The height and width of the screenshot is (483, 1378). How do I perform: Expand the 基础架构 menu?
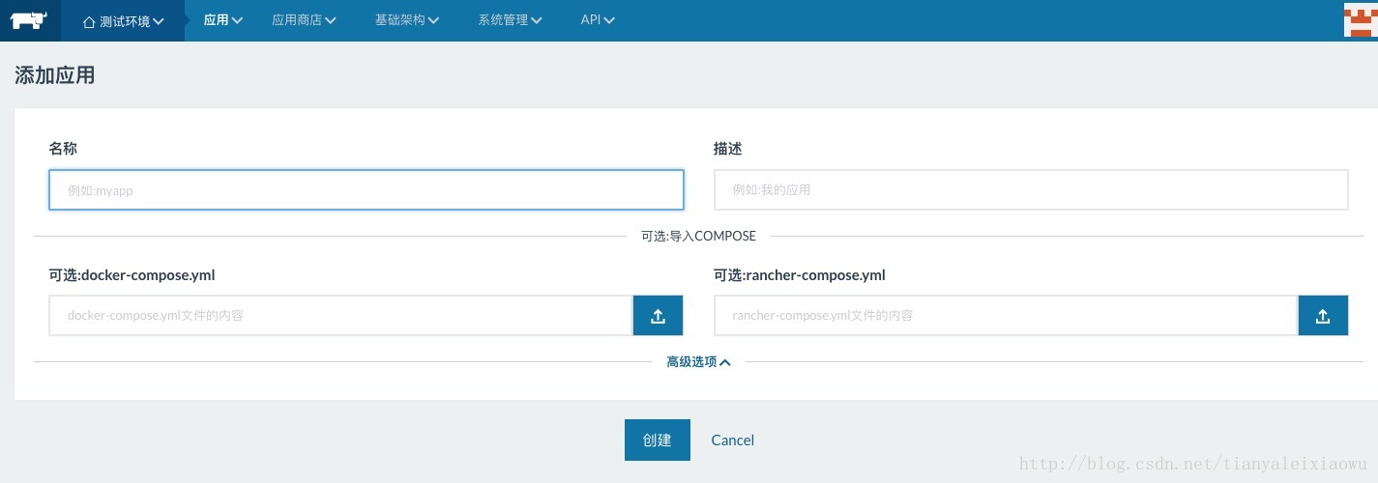[407, 20]
